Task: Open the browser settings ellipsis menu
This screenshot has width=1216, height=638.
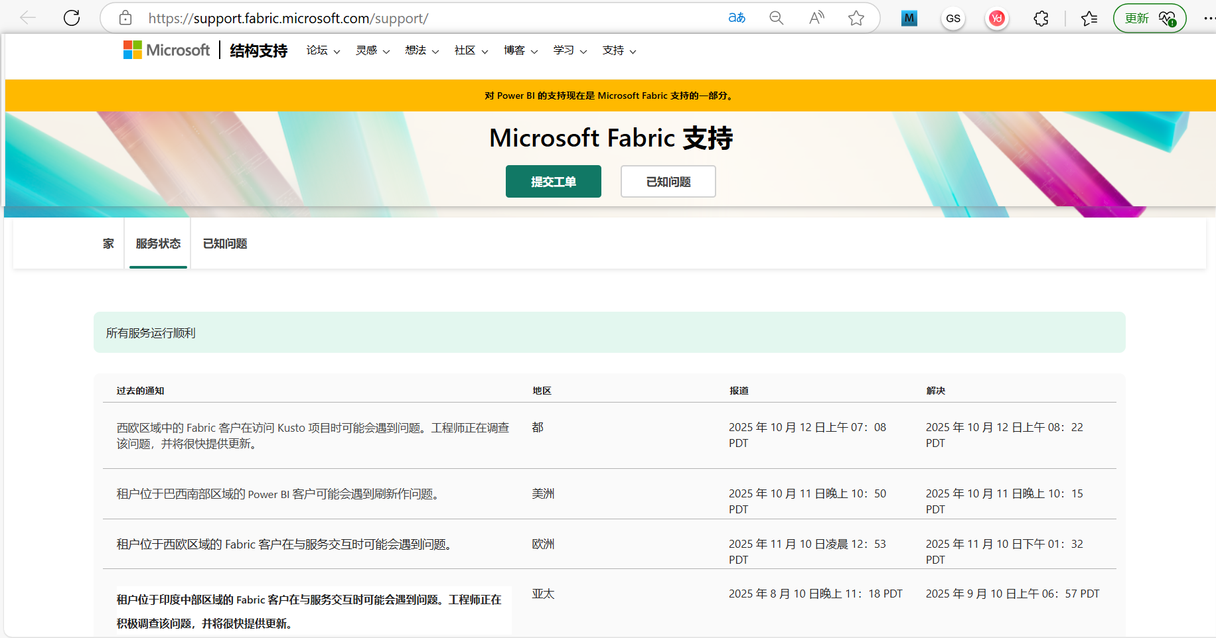Action: point(1209,19)
